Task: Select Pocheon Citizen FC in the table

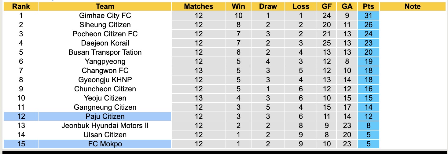Action: click(105, 34)
